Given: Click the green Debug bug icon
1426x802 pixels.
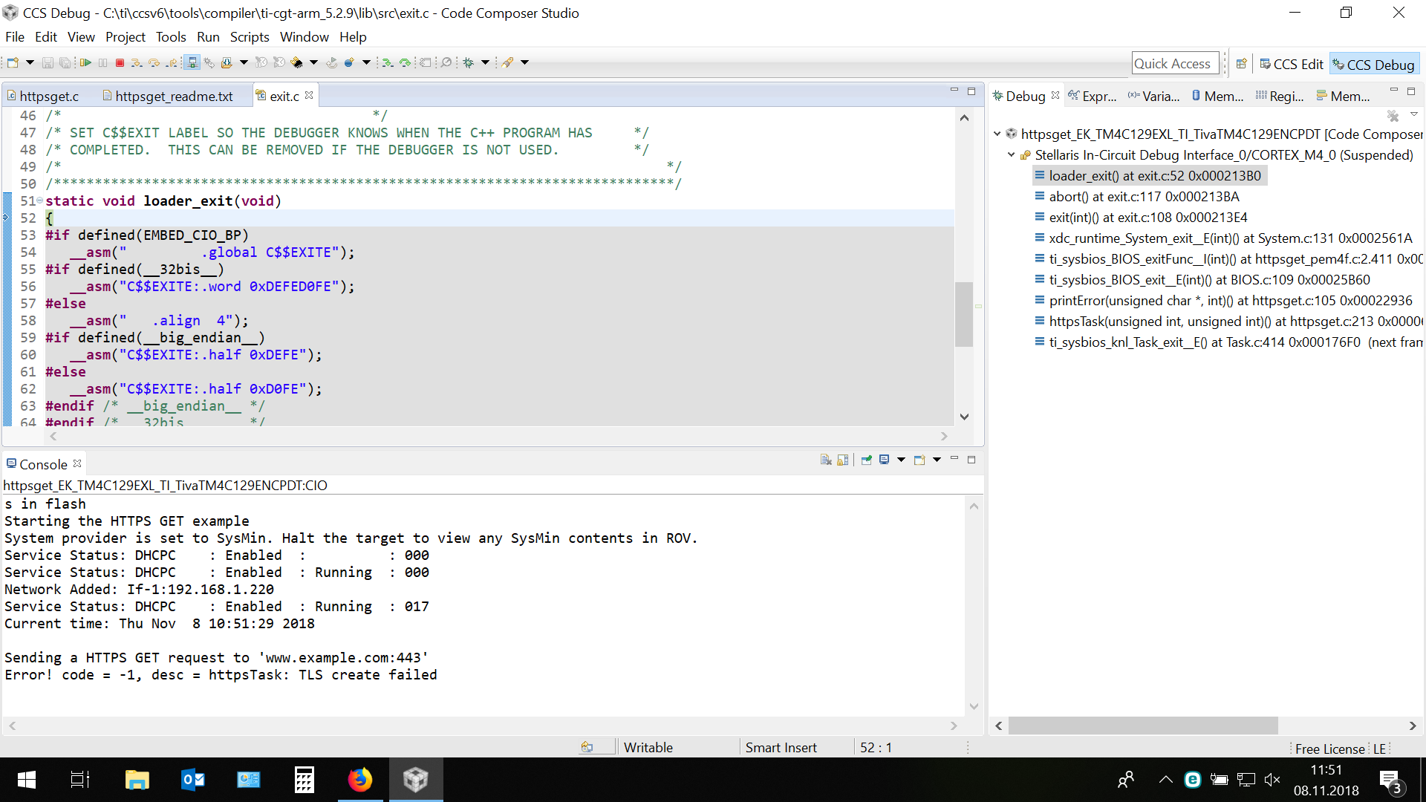Looking at the screenshot, I should [x=468, y=63].
